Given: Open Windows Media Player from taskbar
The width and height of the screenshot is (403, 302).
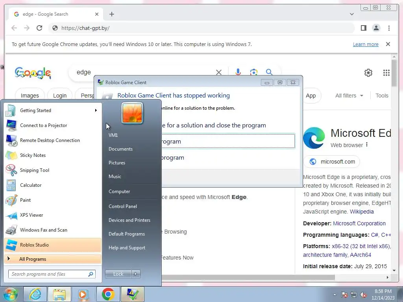Looking at the screenshot, I should click(x=83, y=294).
